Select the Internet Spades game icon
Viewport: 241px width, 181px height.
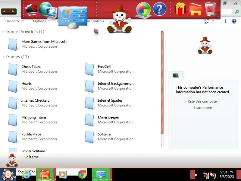point(89,103)
